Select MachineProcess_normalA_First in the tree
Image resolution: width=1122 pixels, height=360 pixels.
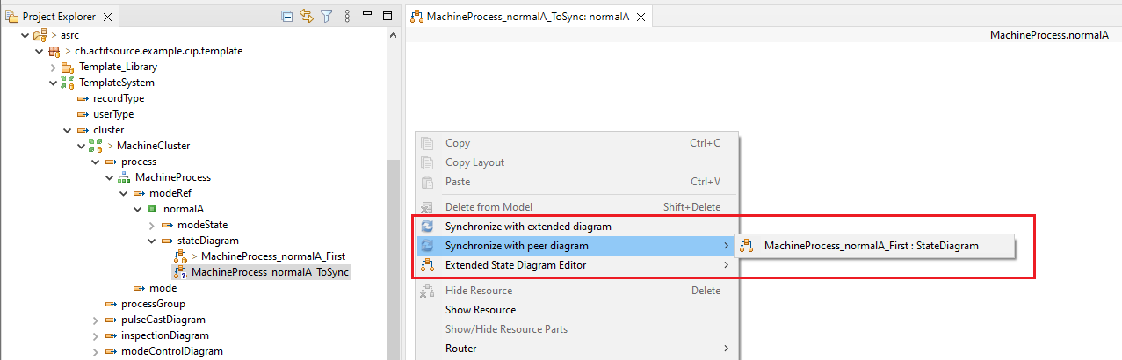[264, 256]
